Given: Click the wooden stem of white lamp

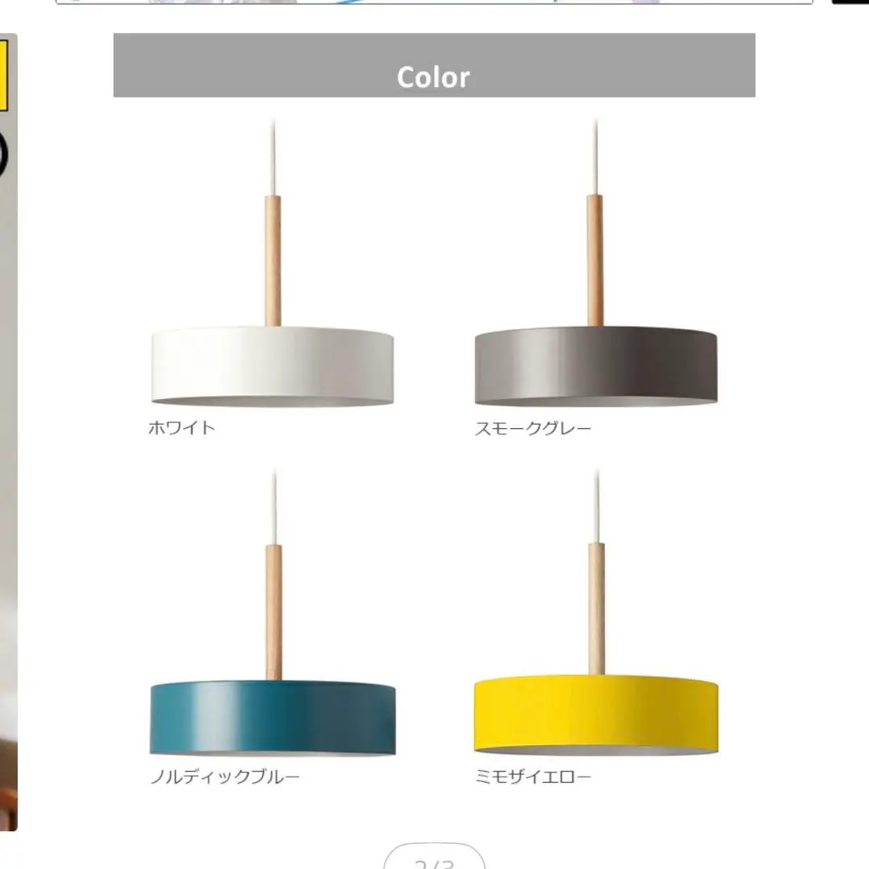Looking at the screenshot, I should coord(273,261).
